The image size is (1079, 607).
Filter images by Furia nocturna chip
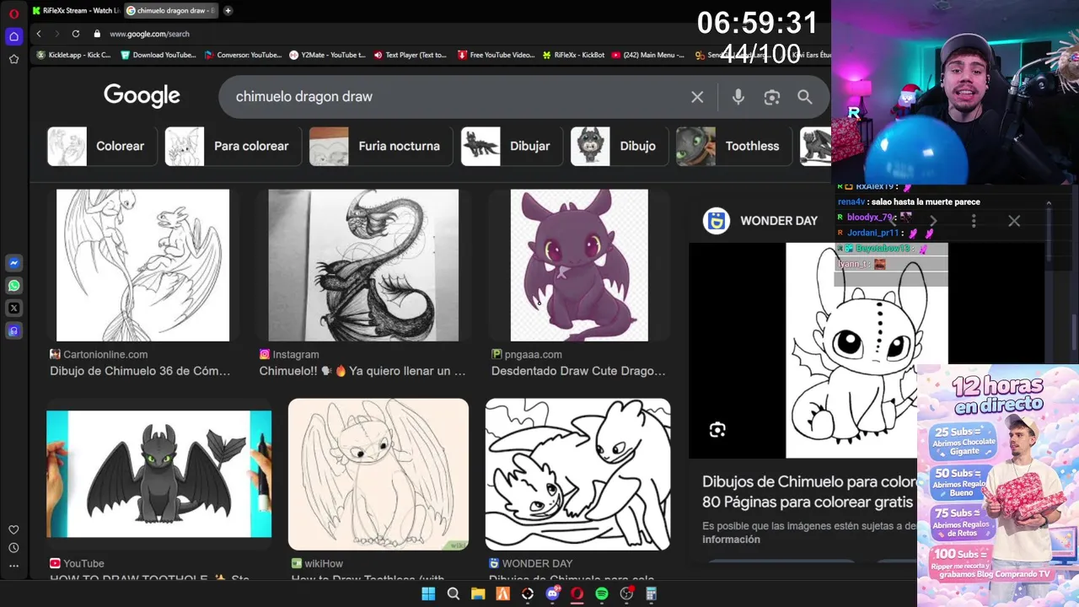coord(380,147)
